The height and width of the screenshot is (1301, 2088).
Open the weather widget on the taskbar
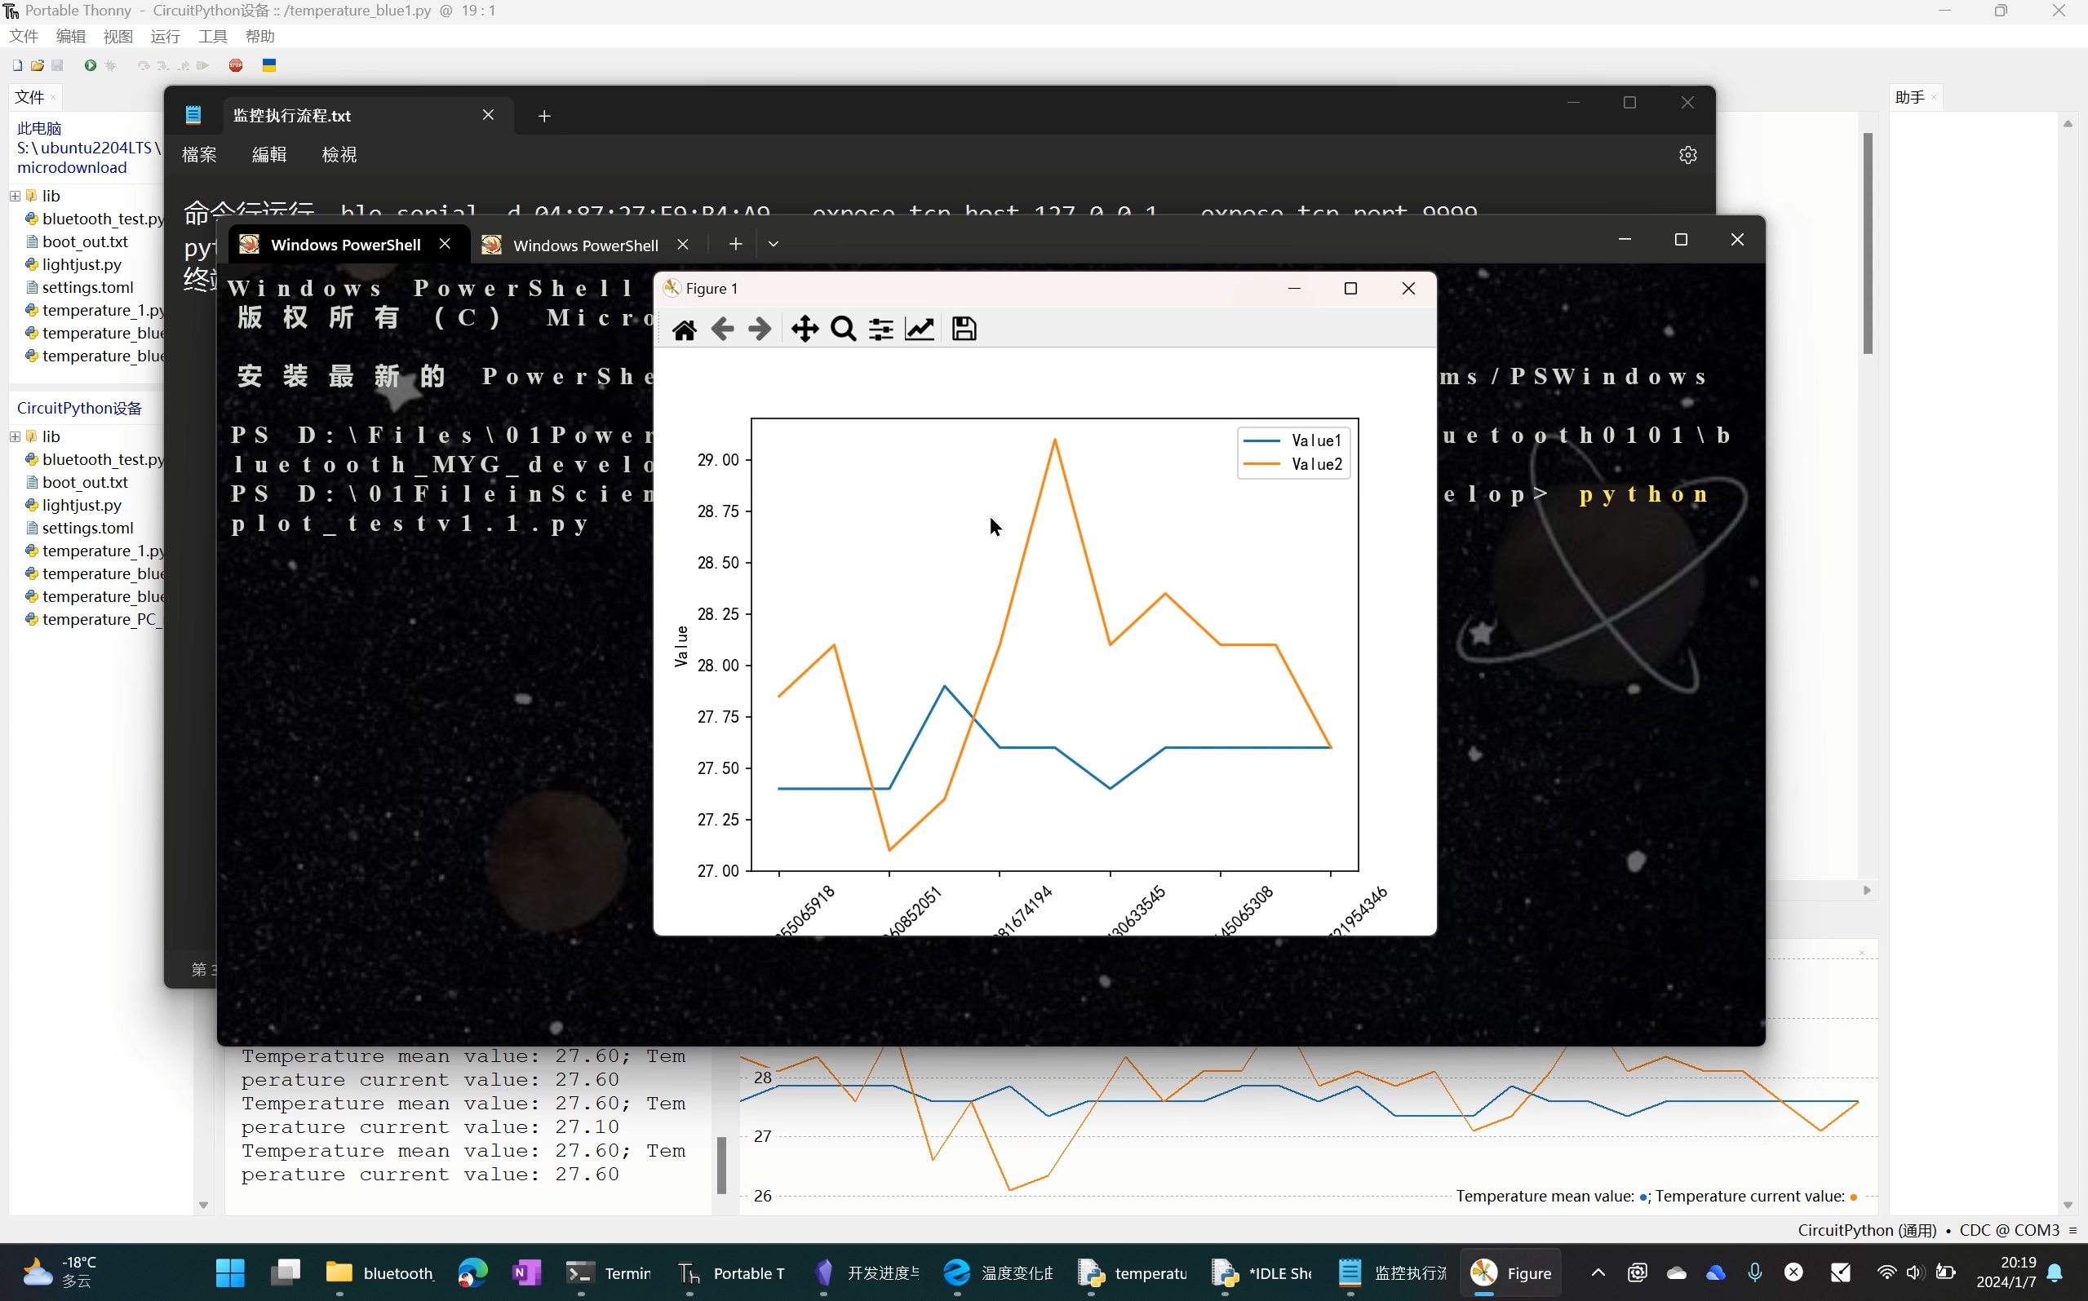tap(60, 1272)
